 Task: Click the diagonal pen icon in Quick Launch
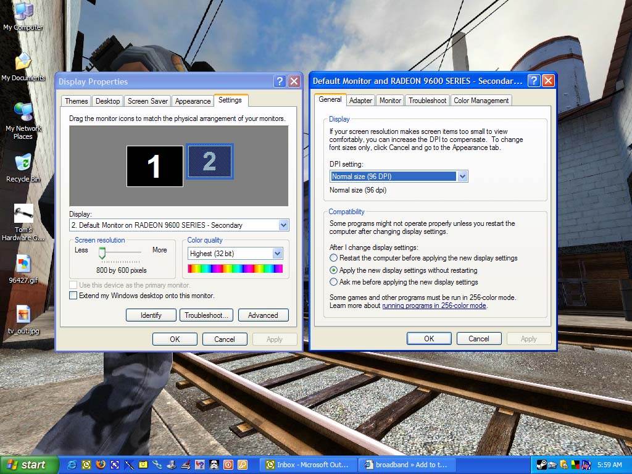129,465
